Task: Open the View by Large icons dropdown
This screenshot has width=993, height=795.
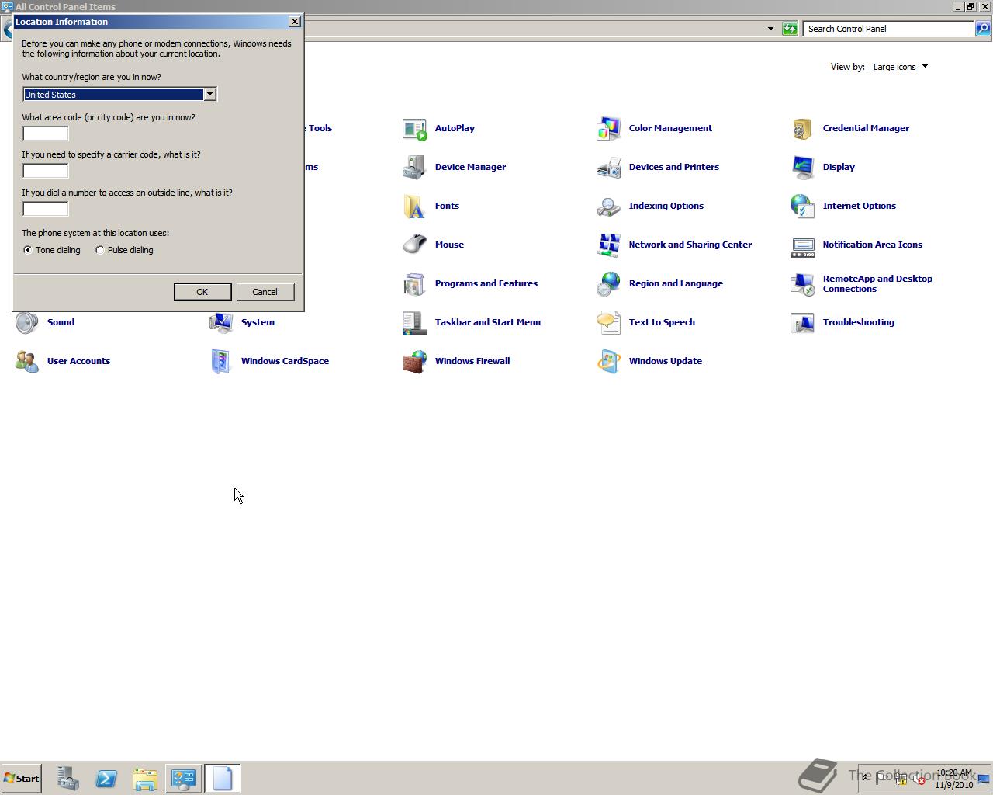Action: [x=901, y=67]
